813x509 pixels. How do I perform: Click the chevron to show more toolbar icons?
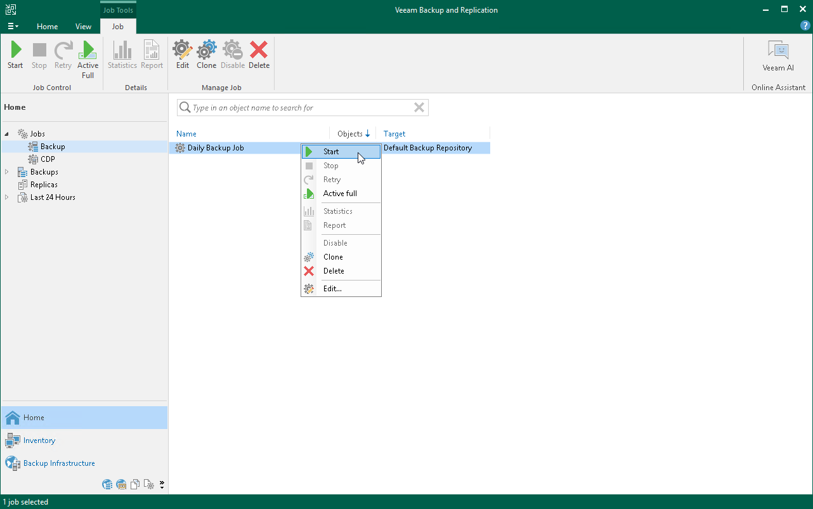click(160, 484)
